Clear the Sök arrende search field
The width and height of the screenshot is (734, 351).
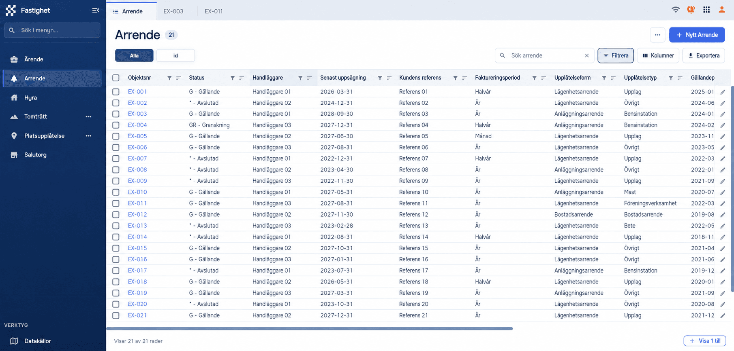tap(587, 55)
